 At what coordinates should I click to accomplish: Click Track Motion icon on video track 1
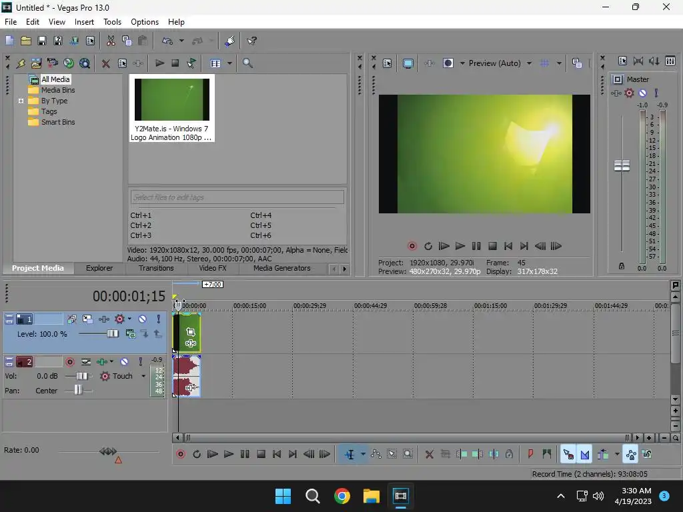(87, 319)
